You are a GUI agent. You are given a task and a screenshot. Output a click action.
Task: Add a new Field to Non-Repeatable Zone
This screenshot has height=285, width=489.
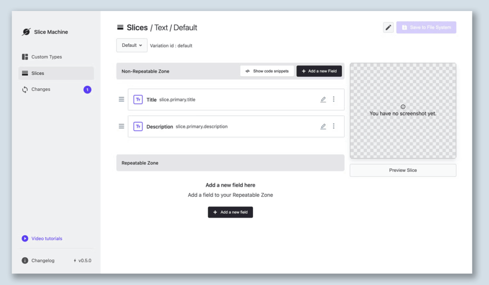point(319,71)
